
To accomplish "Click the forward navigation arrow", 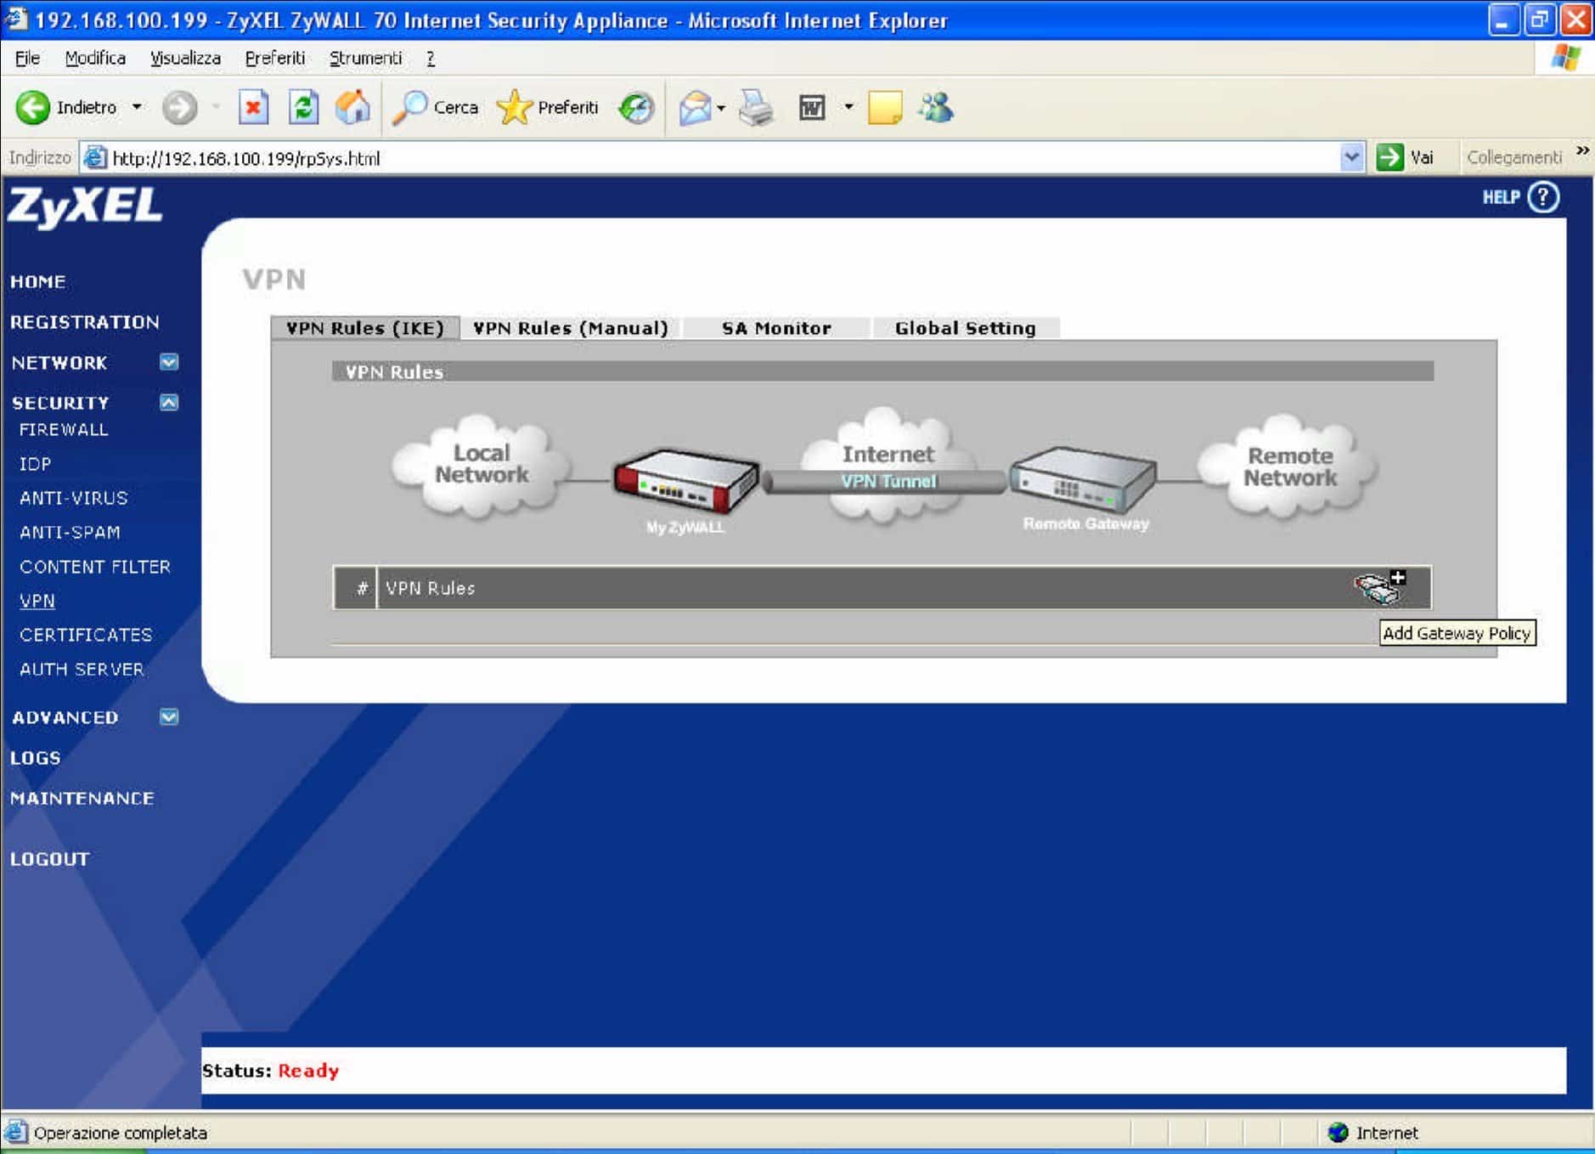I will click(x=179, y=108).
